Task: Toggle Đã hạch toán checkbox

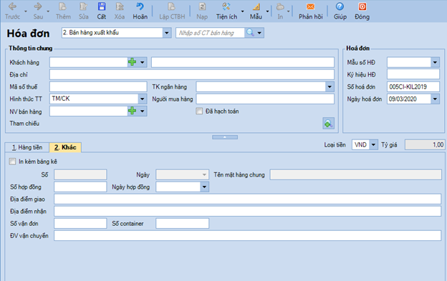Action: tap(199, 111)
